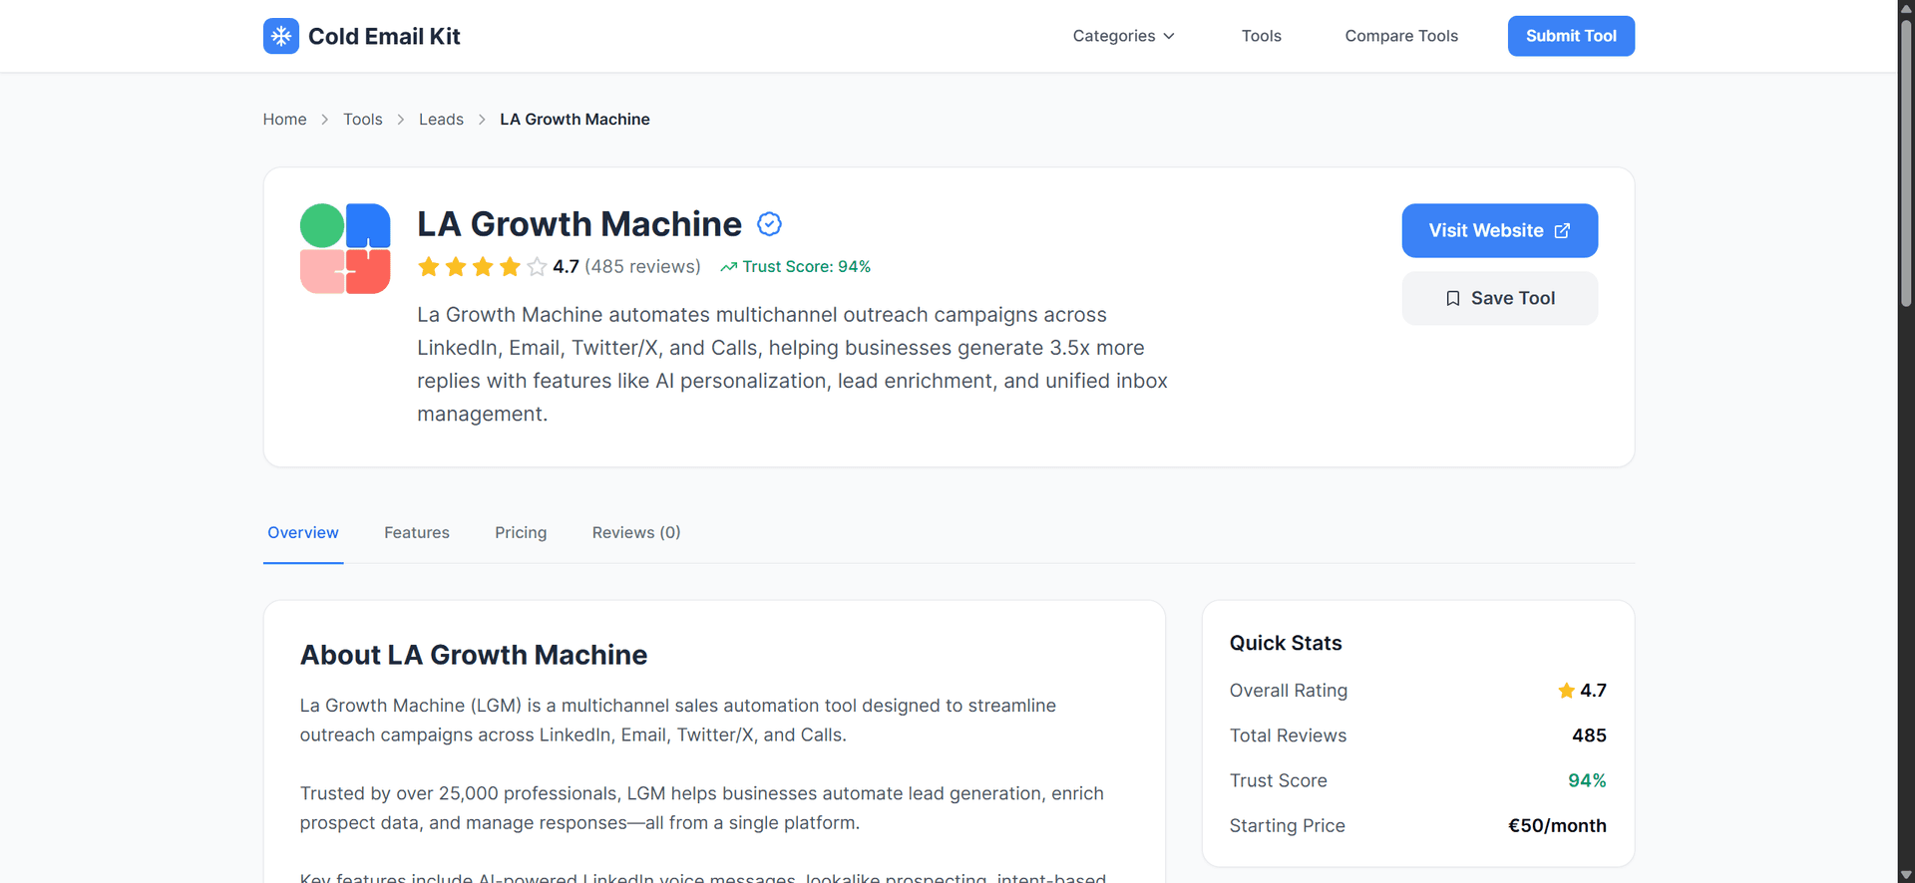Navigate to Leads breadcrumb link

(441, 120)
